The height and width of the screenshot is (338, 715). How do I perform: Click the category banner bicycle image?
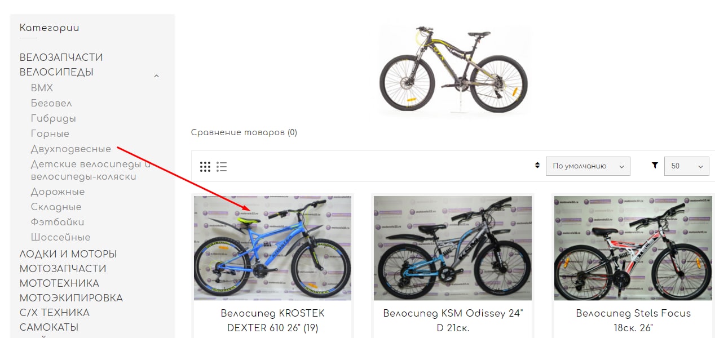453,70
